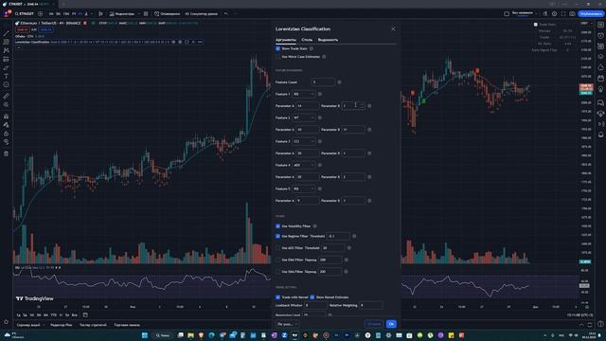This screenshot has height=341, width=606.
Task: Open Feature 4 ADX dropdown
Action: (x=304, y=165)
